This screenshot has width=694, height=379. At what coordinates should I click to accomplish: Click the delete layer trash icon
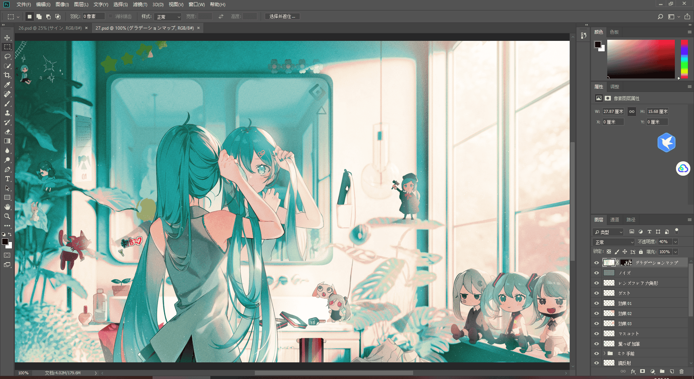tap(681, 371)
